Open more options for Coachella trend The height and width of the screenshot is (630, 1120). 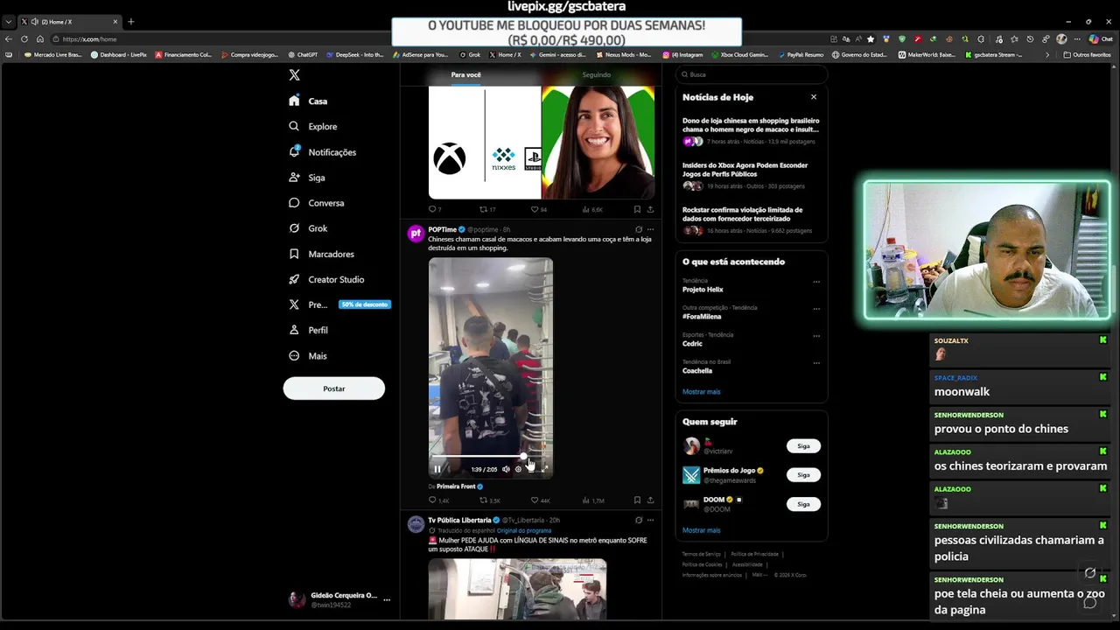[816, 363]
